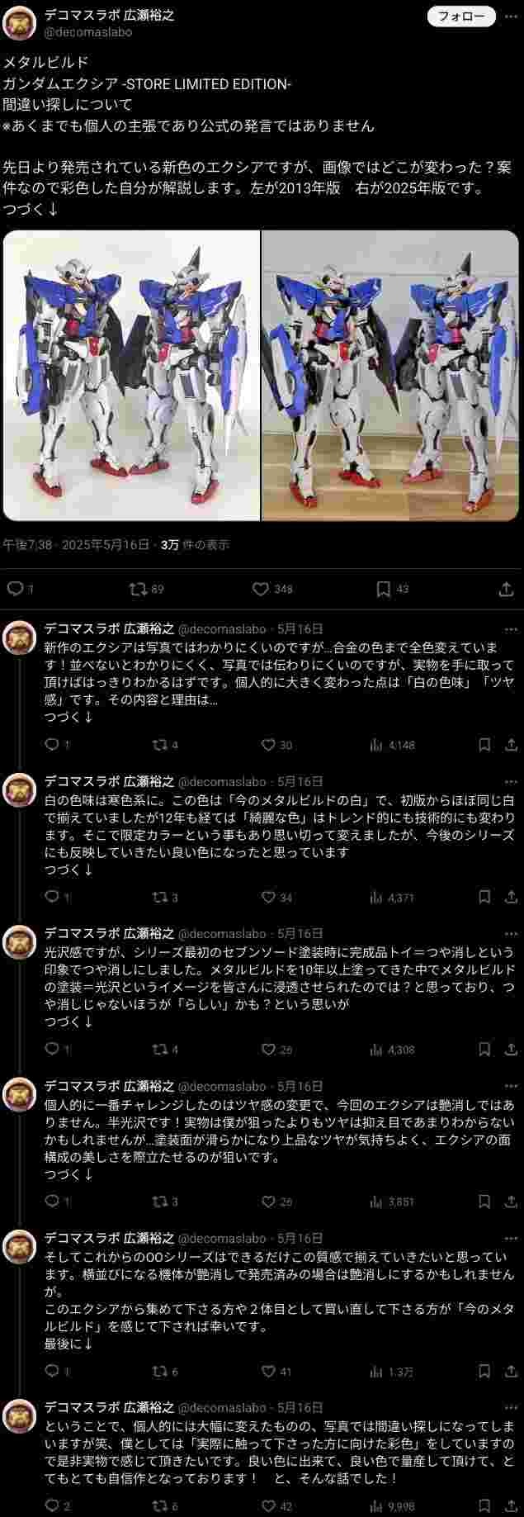The height and width of the screenshot is (1517, 524).
Task: Open the @decomaslabo handle in the header
Action: [x=87, y=32]
